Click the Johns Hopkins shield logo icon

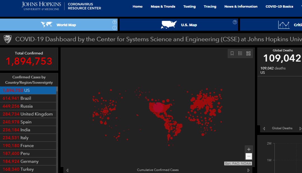point(8,39)
